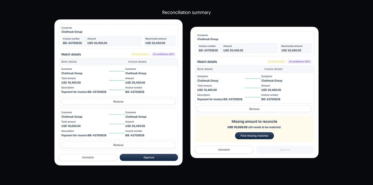Click header customer Chalhoub Group in right card

[x=208, y=39]
